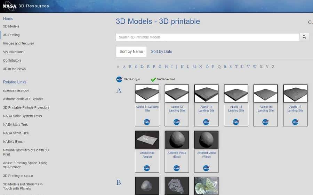Open Asteroid Vesta (East) thumbnail image
The image size is (313, 195).
(177, 140)
